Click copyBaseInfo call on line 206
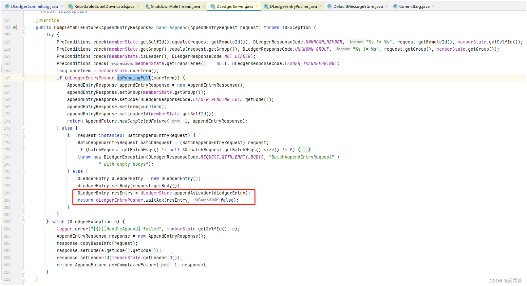Screen dimensions: 527x286 tap(96, 243)
